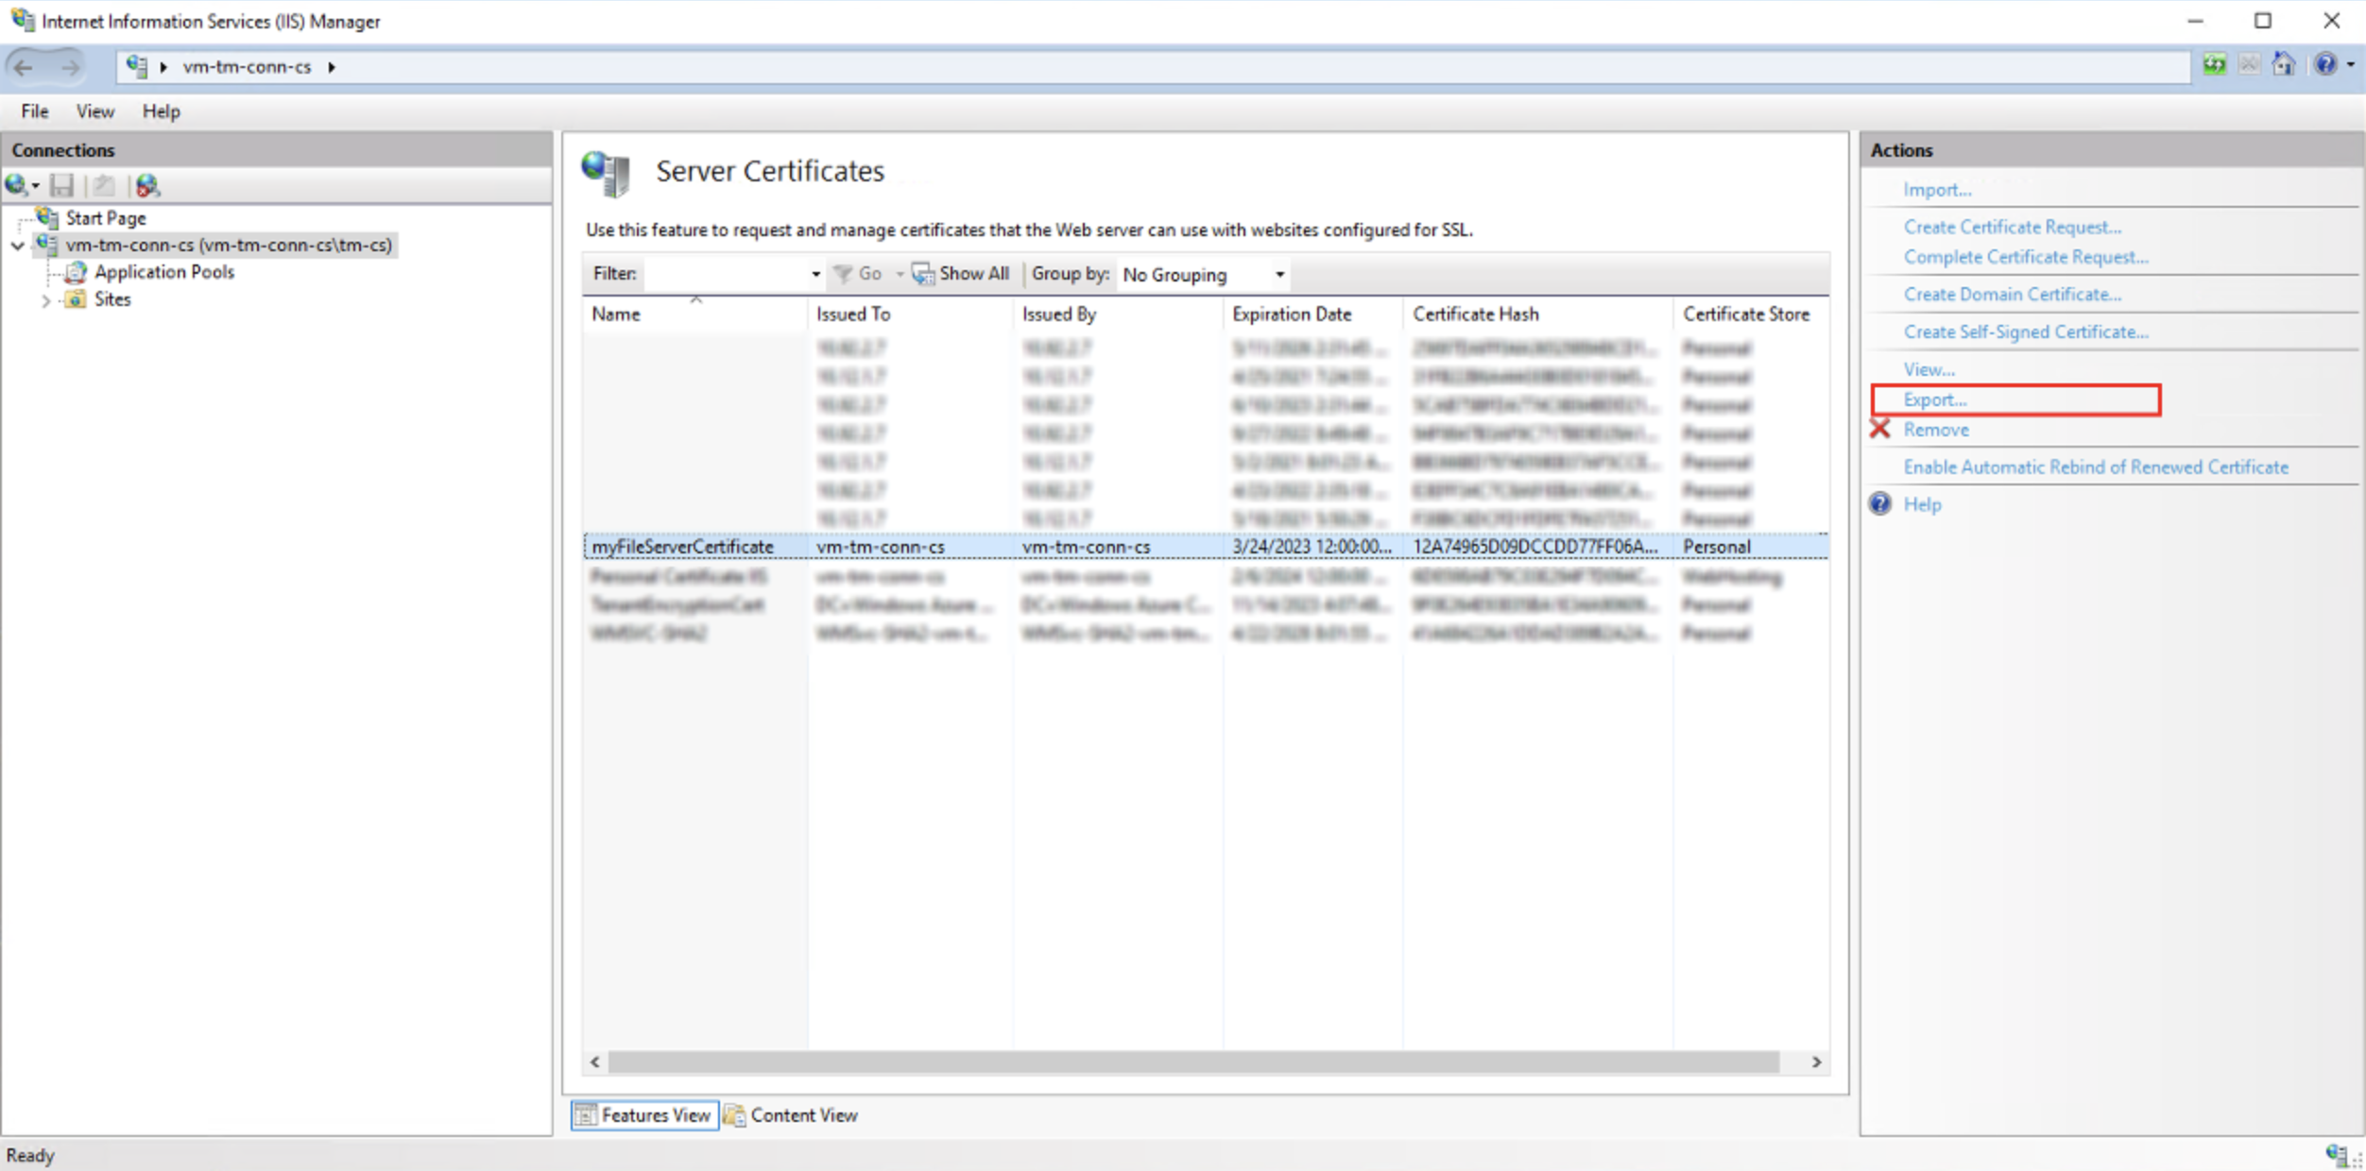2366x1171 pixels.
Task: Click the Delete Connection icon with red X
Action: [148, 185]
